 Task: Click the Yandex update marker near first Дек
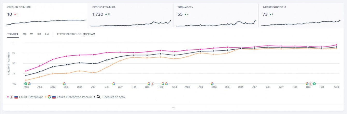click(x=152, y=84)
